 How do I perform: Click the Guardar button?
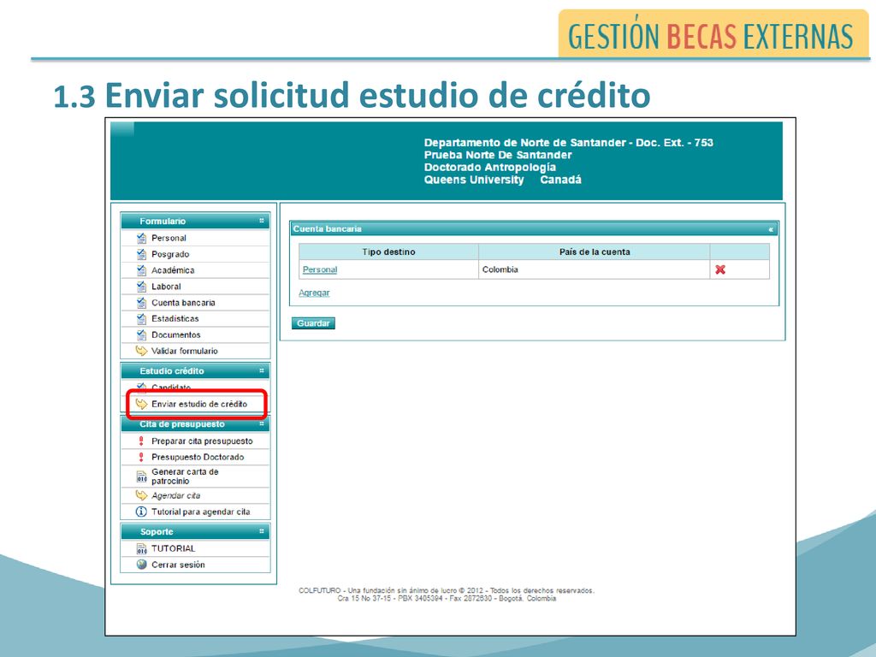(313, 323)
